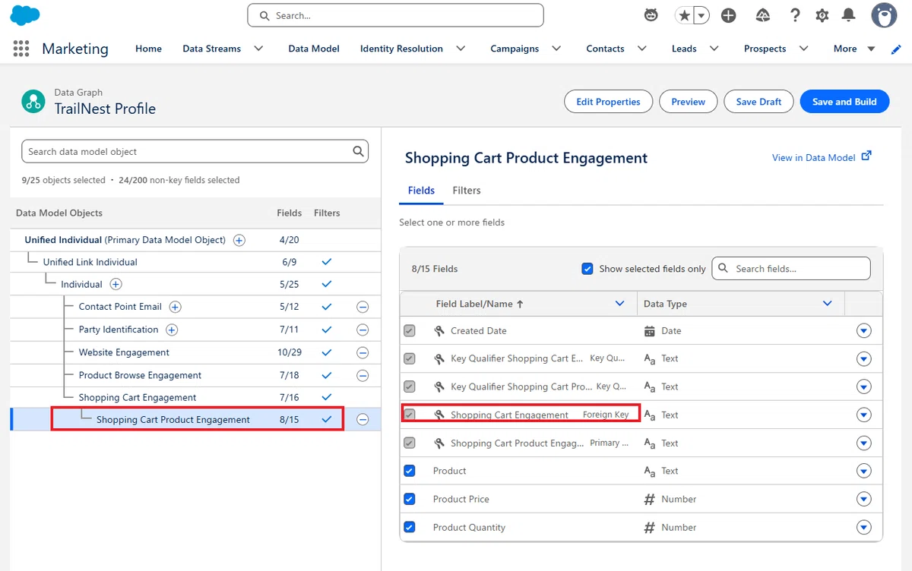Click the Edit Properties button
Viewport: 912px width, 571px height.
point(608,102)
